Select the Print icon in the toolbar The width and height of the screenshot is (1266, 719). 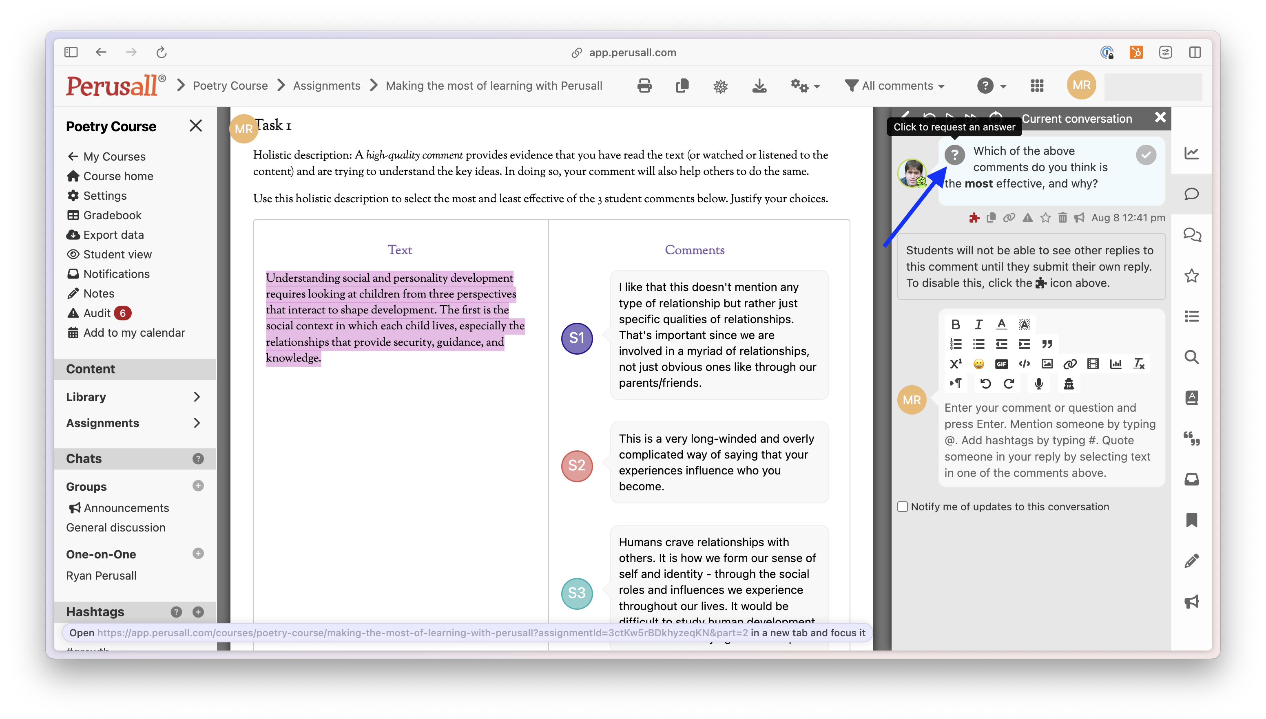coord(644,86)
